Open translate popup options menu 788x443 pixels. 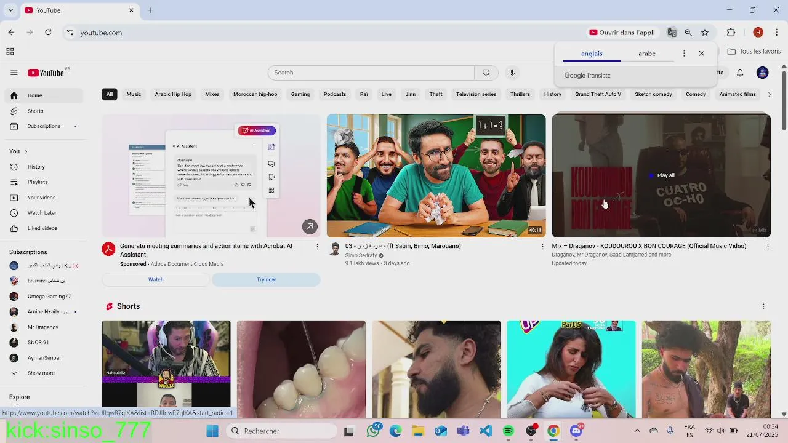point(684,54)
